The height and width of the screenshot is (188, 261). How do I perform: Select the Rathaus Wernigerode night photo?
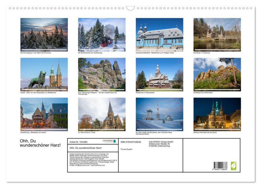point(217,114)
